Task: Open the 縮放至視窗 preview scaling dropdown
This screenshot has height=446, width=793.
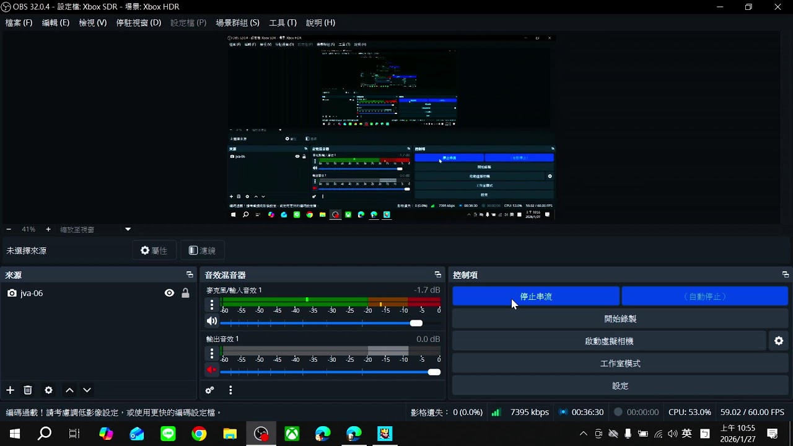Action: (x=95, y=229)
